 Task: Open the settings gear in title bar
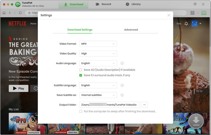point(195,4)
